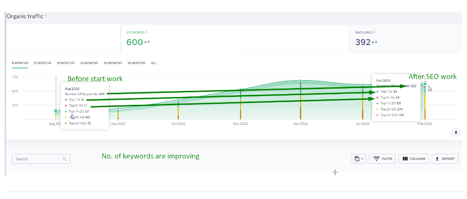Viewport: 467px width, 199px height.
Task: Switch to the 18 Months range
Action: (x=66, y=63)
